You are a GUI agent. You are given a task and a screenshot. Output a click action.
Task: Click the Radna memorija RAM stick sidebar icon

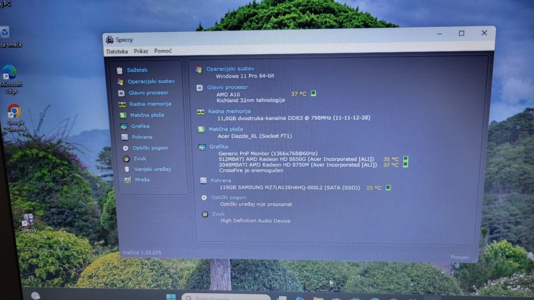[x=122, y=104]
